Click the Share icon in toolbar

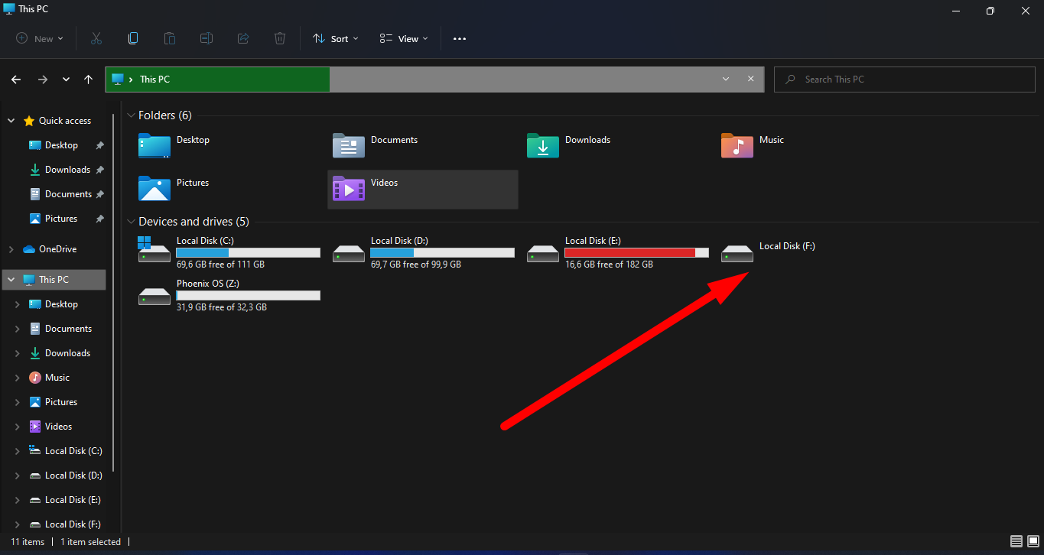(243, 38)
